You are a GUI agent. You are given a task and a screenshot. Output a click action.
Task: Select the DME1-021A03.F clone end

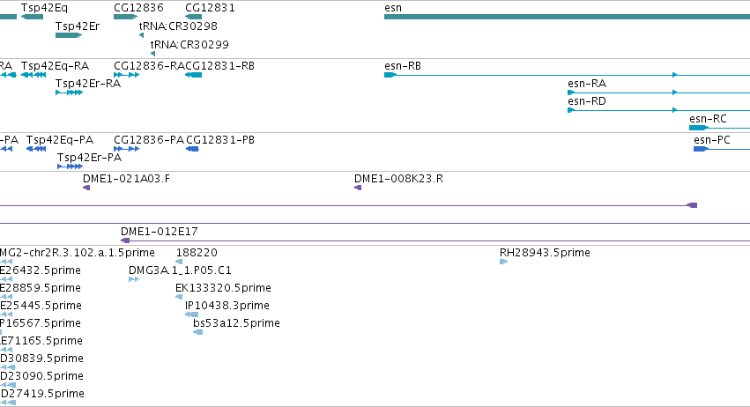pyautogui.click(x=86, y=188)
